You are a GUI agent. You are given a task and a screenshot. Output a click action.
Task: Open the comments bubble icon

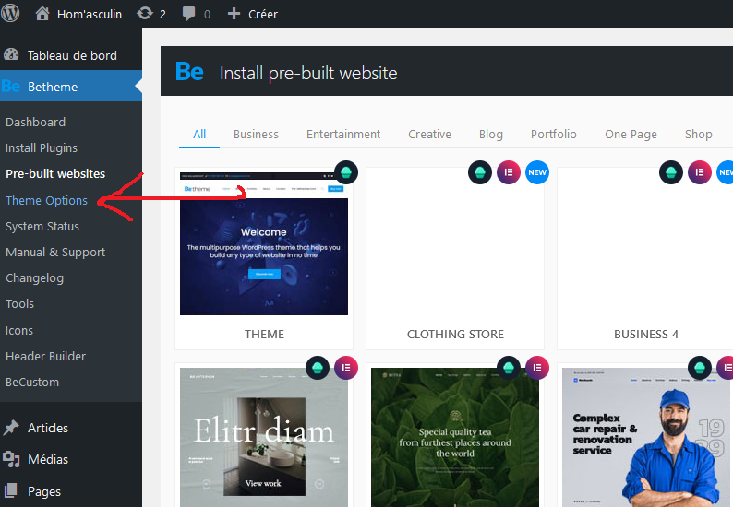[188, 14]
